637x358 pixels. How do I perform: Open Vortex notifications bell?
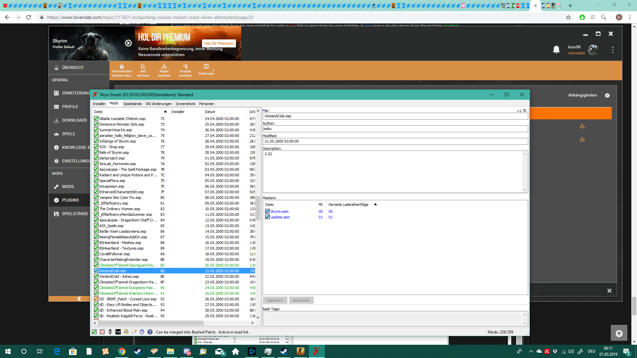click(556, 50)
